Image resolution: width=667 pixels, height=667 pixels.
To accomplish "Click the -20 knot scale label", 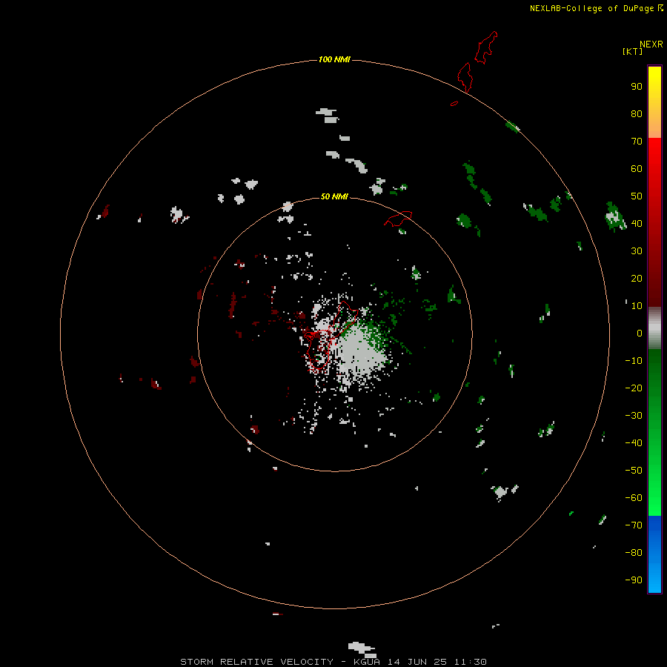I will pos(634,388).
